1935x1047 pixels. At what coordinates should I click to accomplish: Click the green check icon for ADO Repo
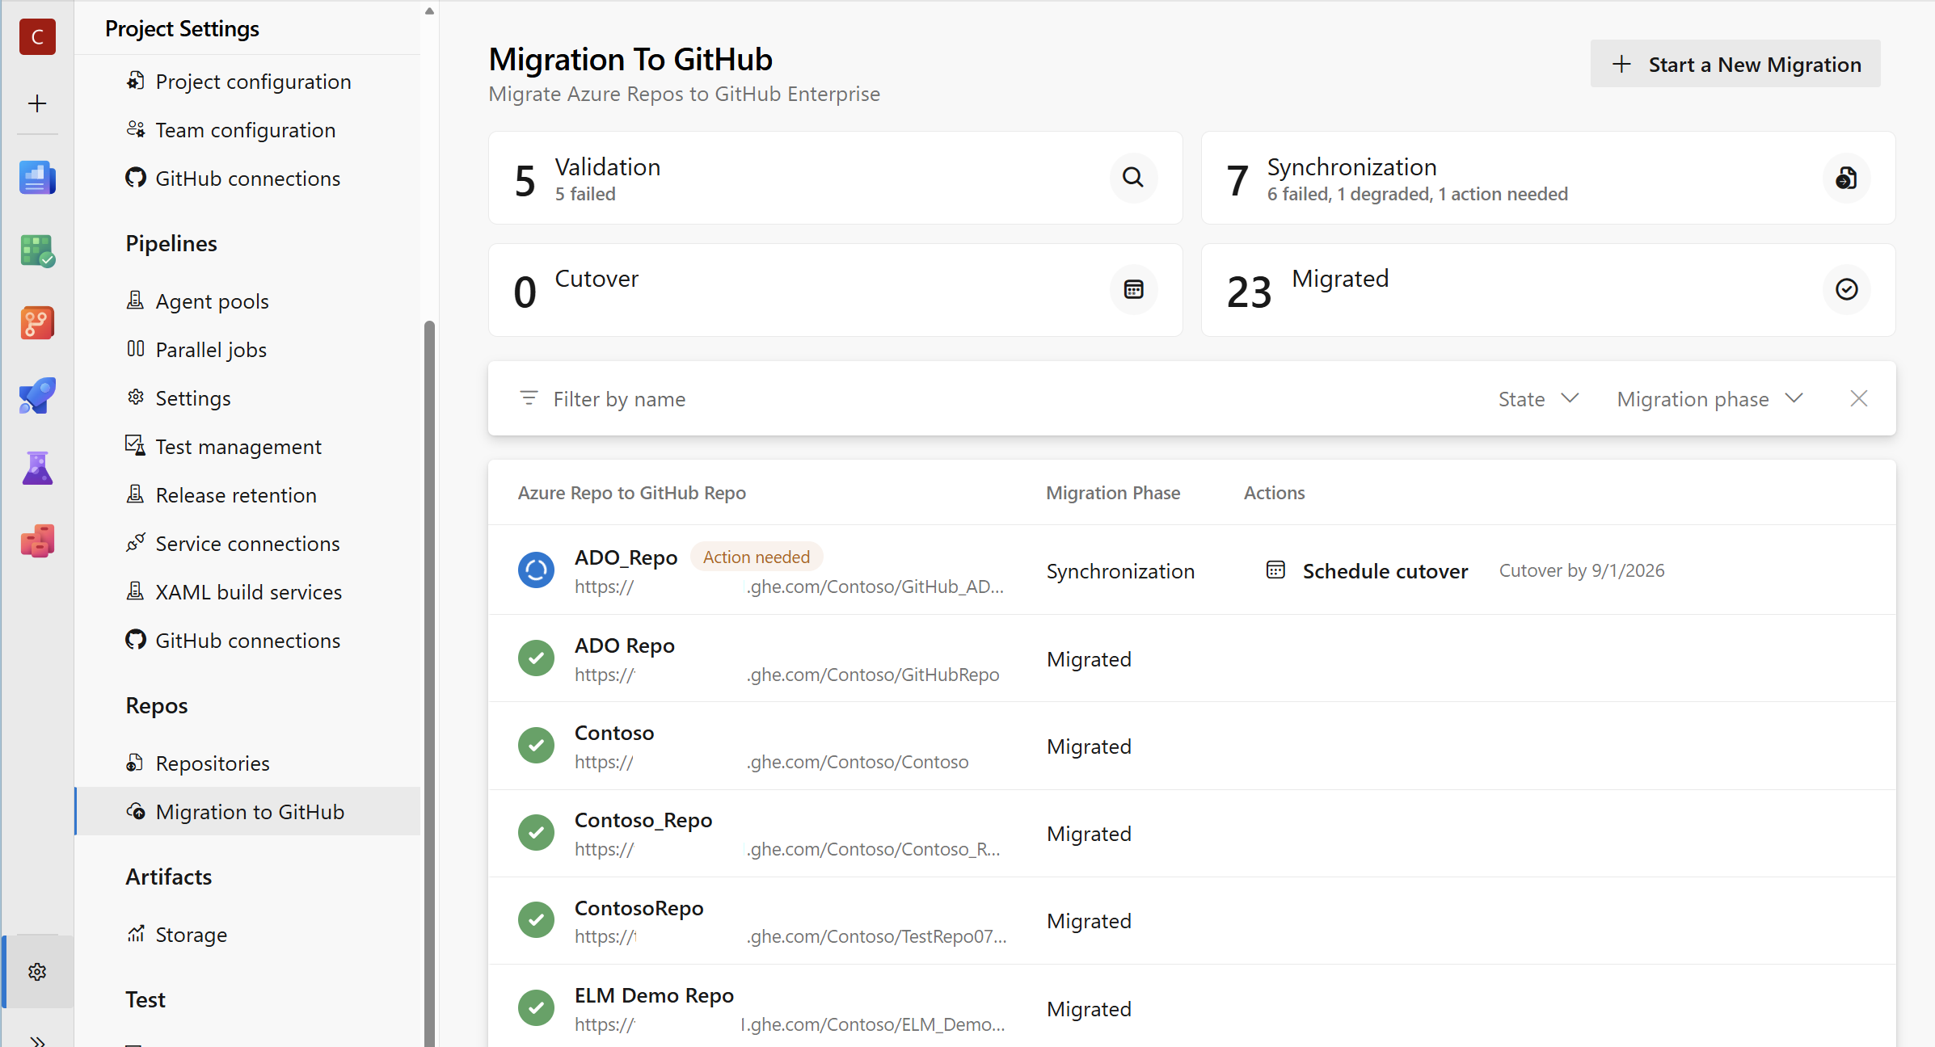pyautogui.click(x=536, y=658)
